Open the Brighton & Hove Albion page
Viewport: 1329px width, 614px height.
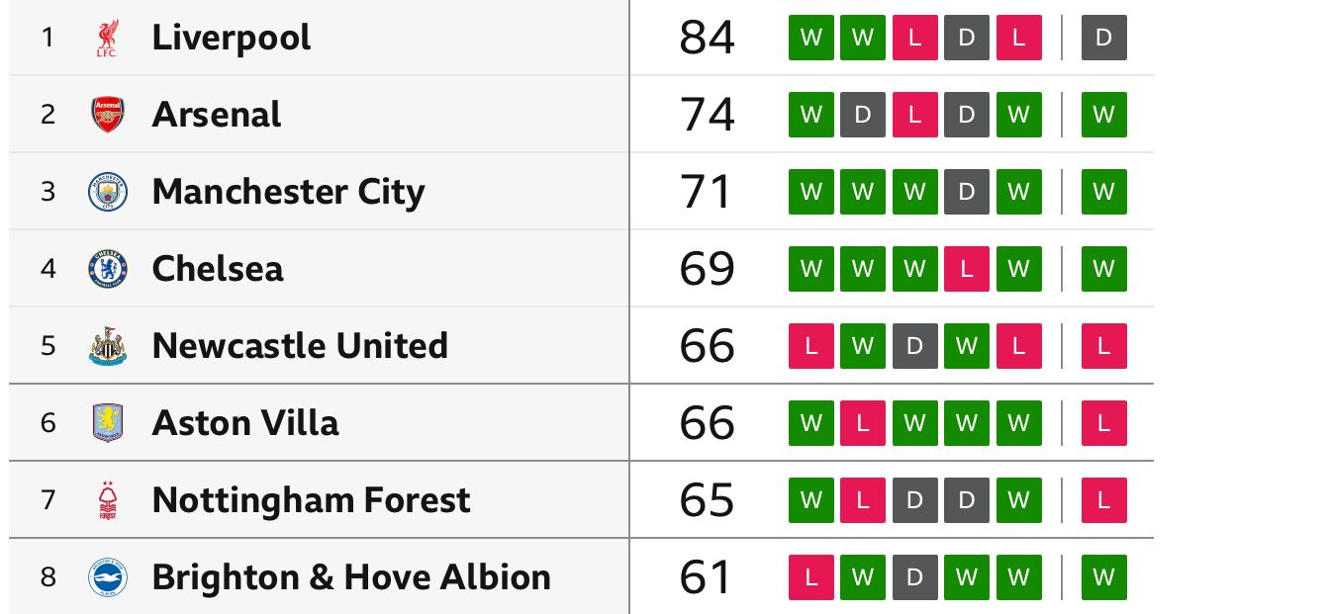(351, 577)
